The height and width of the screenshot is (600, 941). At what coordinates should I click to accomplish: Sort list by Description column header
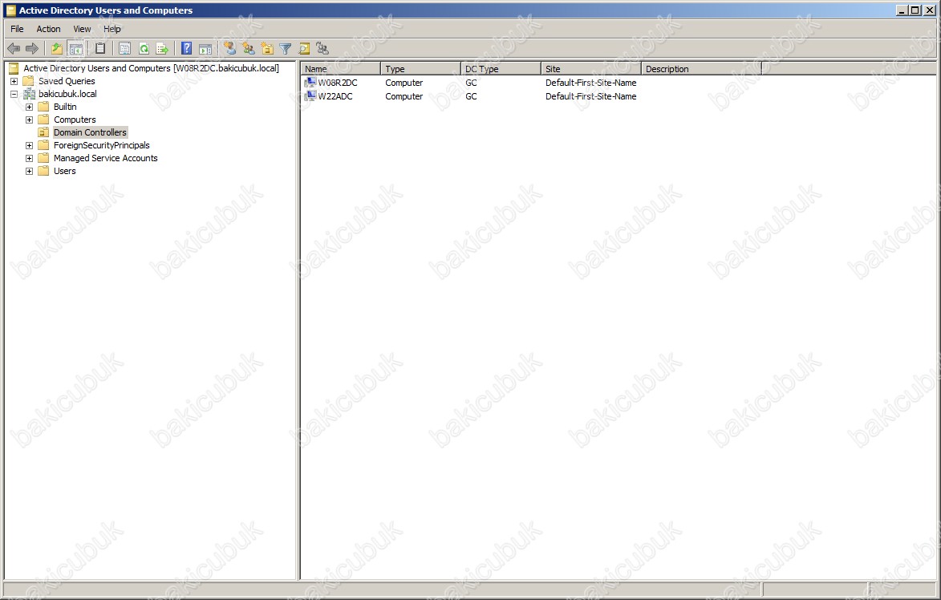point(702,69)
